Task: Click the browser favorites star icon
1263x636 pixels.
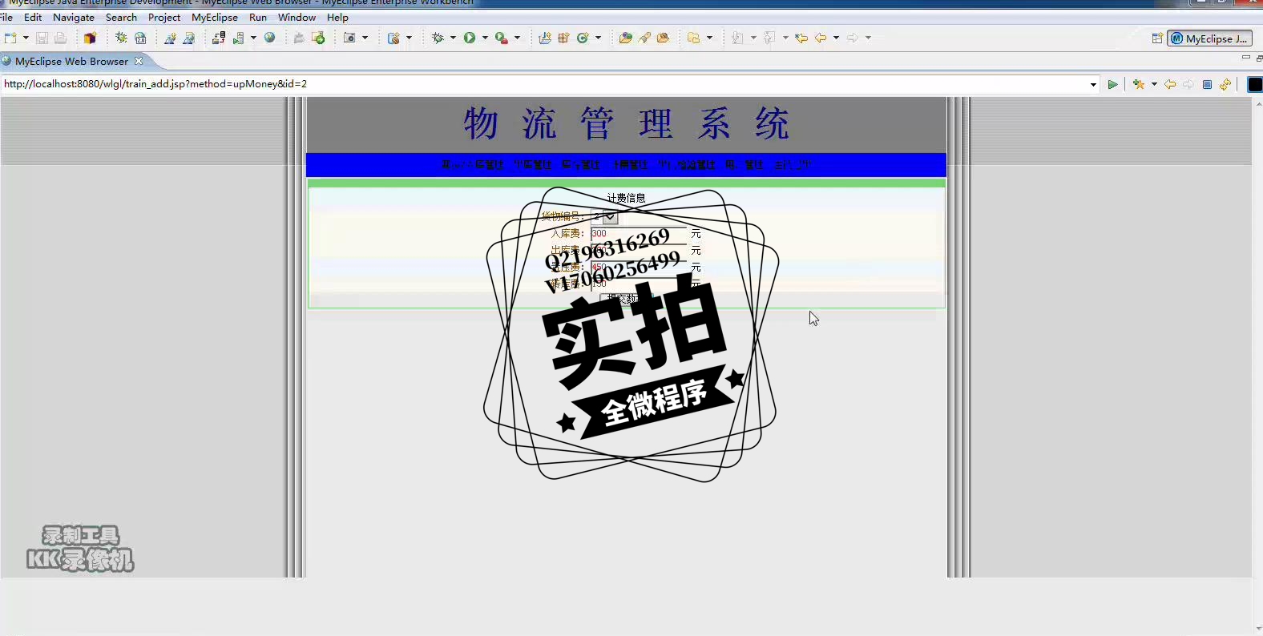Action: (1138, 84)
